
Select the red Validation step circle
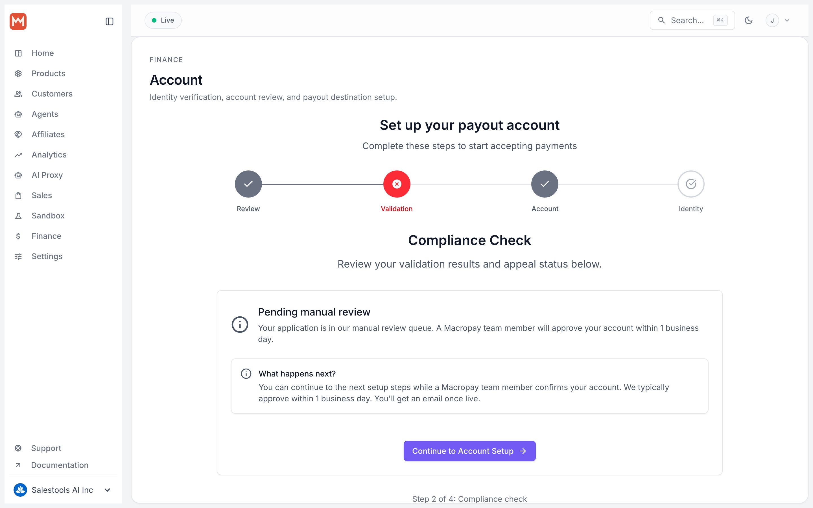coord(397,184)
